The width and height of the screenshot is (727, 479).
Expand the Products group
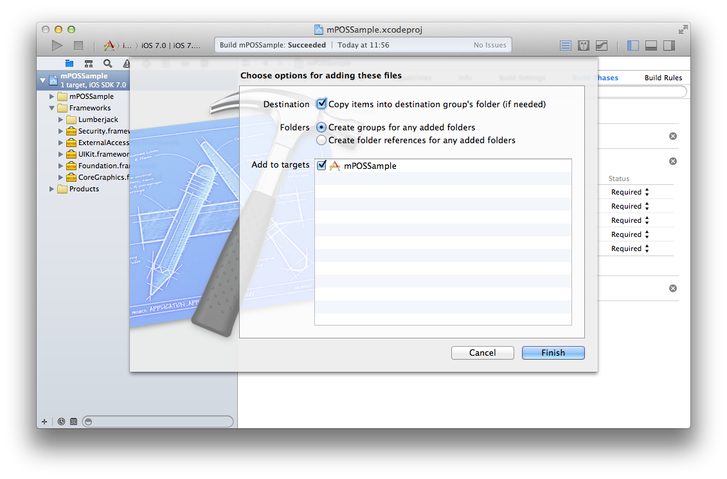point(51,189)
